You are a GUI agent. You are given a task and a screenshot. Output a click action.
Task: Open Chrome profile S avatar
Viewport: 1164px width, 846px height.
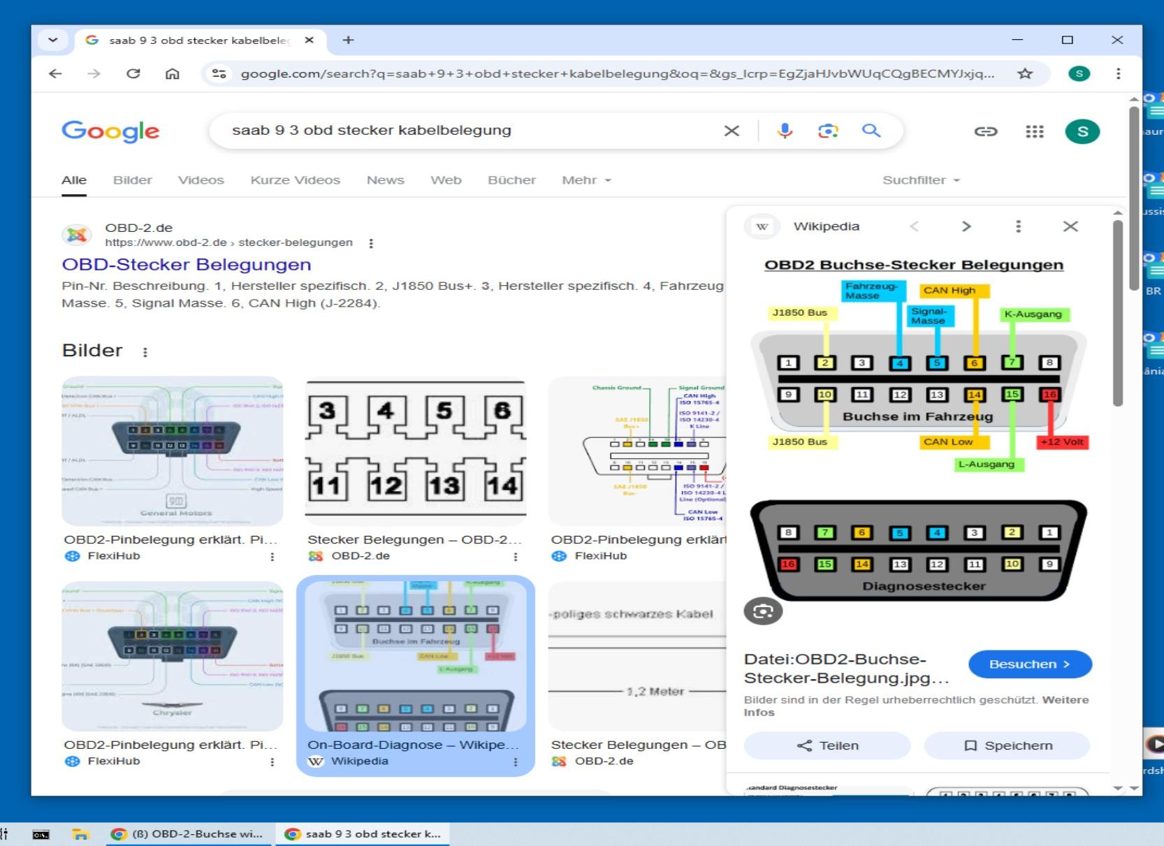(x=1079, y=73)
